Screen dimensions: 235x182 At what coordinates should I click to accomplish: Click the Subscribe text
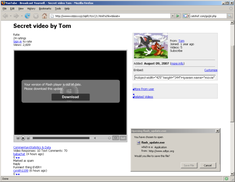coord(176,51)
